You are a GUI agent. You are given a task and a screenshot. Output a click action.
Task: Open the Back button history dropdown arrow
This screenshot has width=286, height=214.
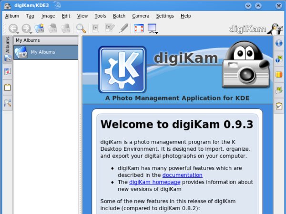pyautogui.click(x=18, y=33)
